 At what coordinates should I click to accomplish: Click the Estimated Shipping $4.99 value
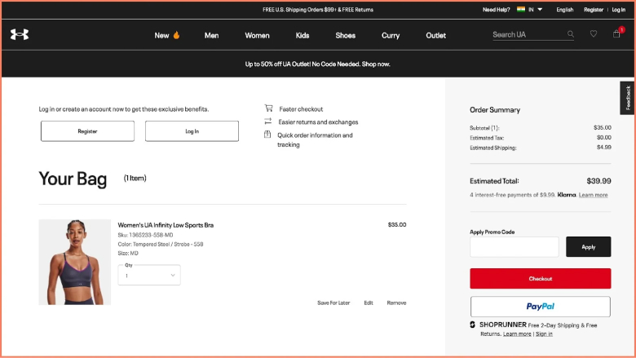pyautogui.click(x=604, y=147)
